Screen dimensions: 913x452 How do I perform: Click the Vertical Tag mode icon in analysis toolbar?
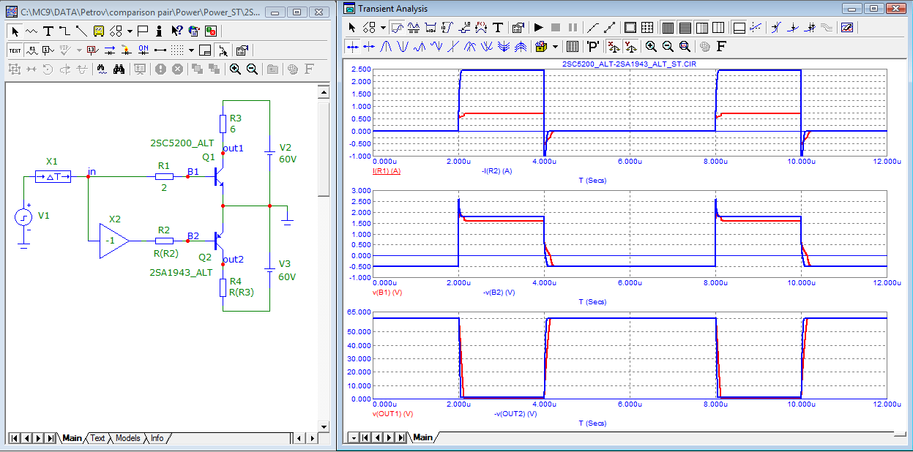click(x=447, y=28)
